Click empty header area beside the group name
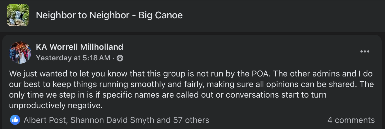This screenshot has height=129, width=385. pyautogui.click(x=279, y=15)
